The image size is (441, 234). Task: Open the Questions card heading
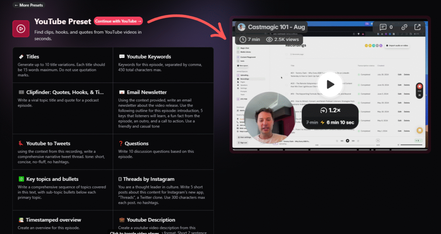click(x=137, y=143)
